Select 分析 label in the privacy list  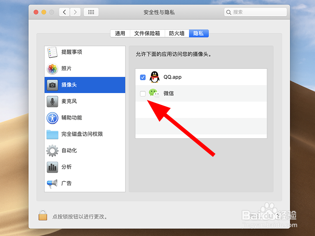coord(67,167)
